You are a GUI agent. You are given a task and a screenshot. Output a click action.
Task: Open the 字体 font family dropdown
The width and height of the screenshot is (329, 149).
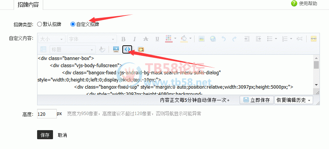[92, 39]
